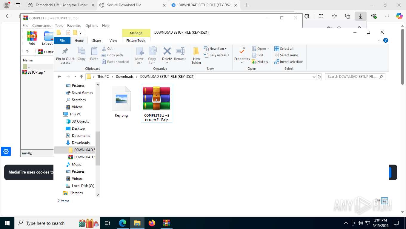Open Favorites menu in WinRAR
Screen dimensions: 406x229
coord(74,26)
